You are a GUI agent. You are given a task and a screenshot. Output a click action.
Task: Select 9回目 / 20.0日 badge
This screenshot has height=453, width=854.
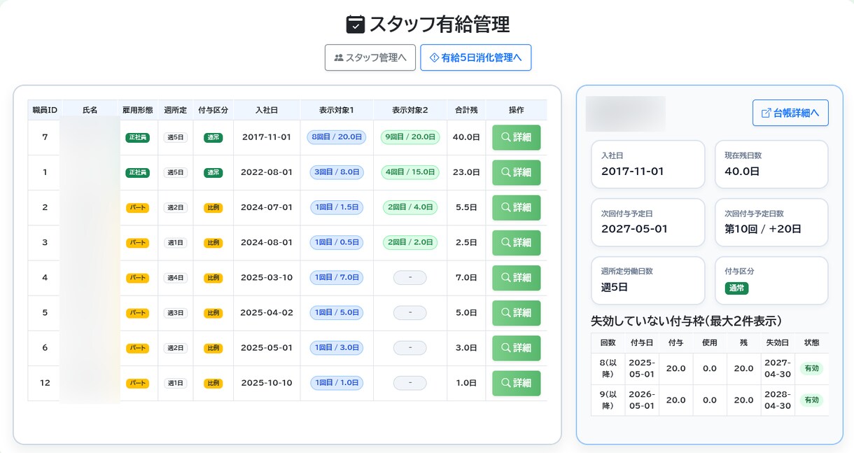(410, 137)
